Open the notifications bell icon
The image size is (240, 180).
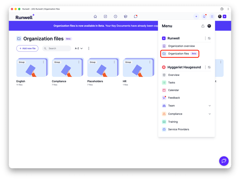click(x=204, y=16)
